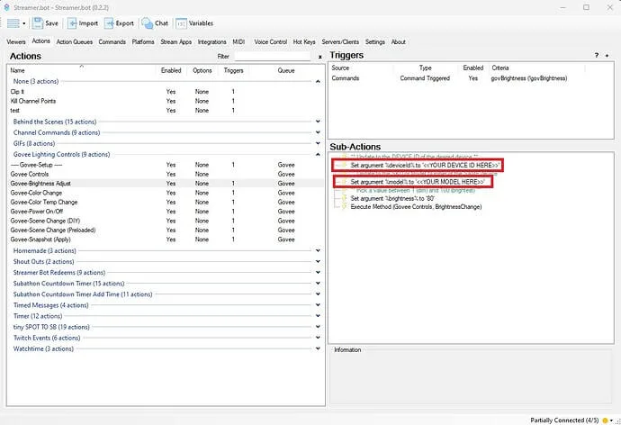The image size is (621, 425).
Task: Open the Integrations tab
Action: 211,42
